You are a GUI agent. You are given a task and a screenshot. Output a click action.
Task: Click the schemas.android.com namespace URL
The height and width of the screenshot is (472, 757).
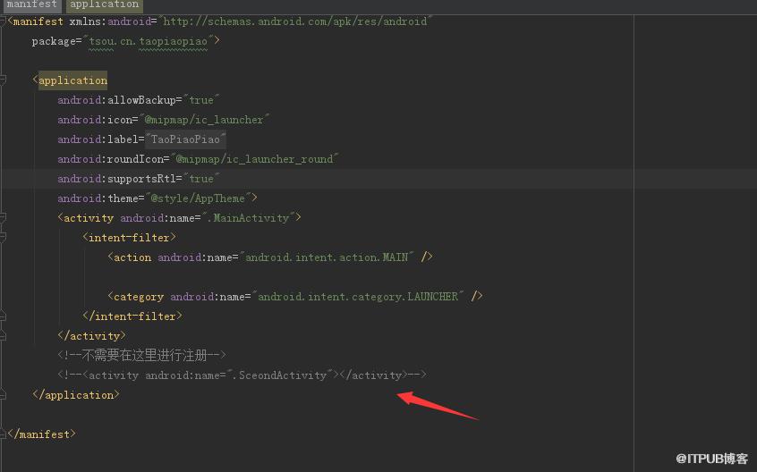295,21
